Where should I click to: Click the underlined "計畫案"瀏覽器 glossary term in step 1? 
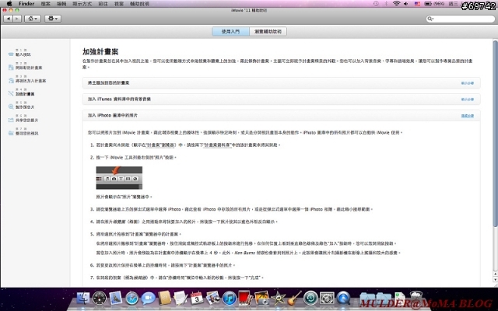[x=161, y=145]
